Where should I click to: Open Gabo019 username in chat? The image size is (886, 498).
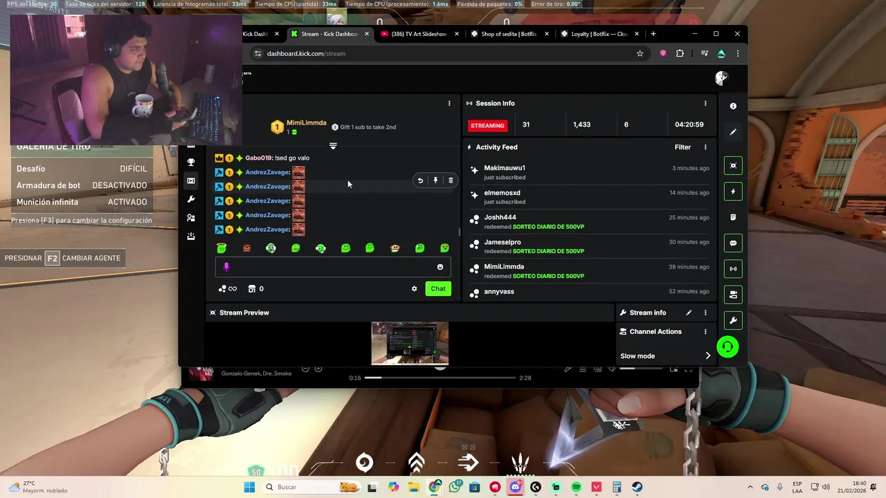pyautogui.click(x=258, y=158)
